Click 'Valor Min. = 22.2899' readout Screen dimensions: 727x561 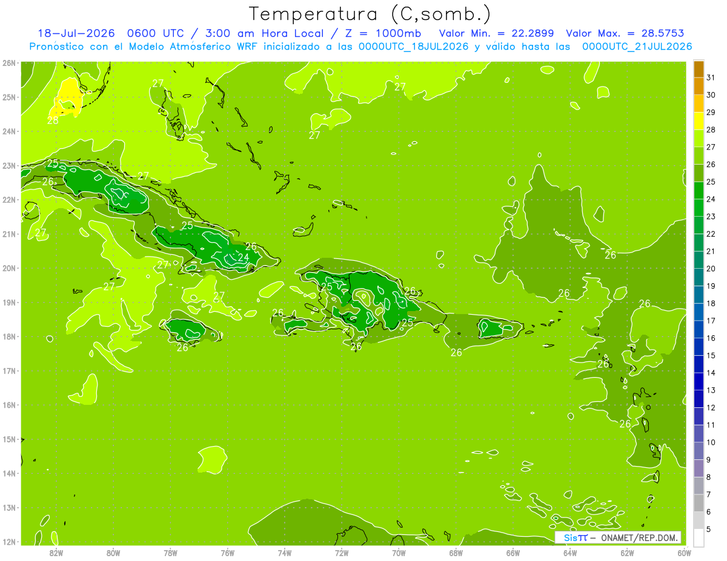(496, 33)
